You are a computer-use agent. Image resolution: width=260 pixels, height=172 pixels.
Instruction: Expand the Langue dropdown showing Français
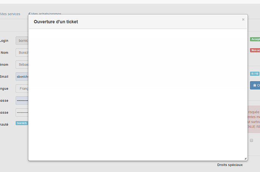pyautogui.click(x=22, y=89)
